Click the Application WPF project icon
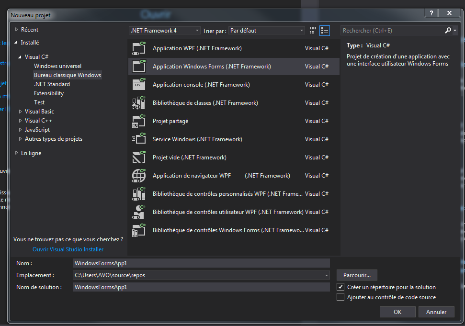Screen dimensions: 465x326 click(x=139, y=48)
